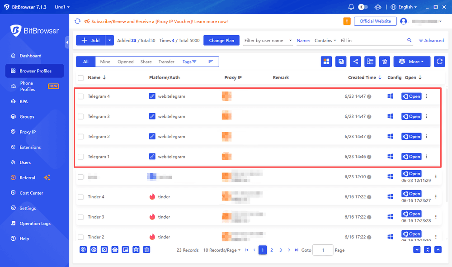452x267 pixels.
Task: Open the Tinder 4 browser profile
Action: coord(411,194)
